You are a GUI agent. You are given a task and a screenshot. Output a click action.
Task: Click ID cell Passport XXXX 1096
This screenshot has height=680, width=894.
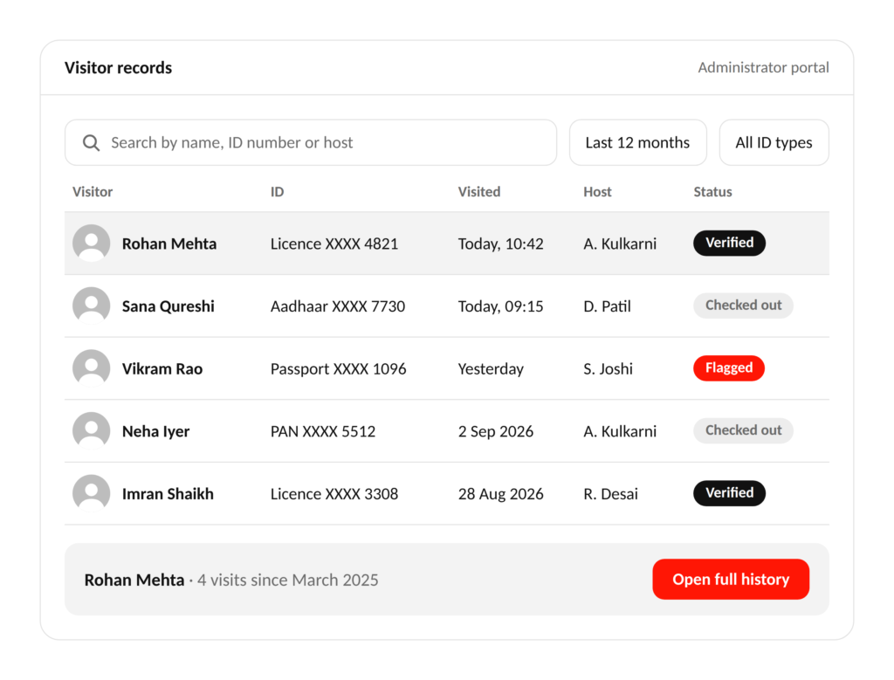pyautogui.click(x=338, y=368)
